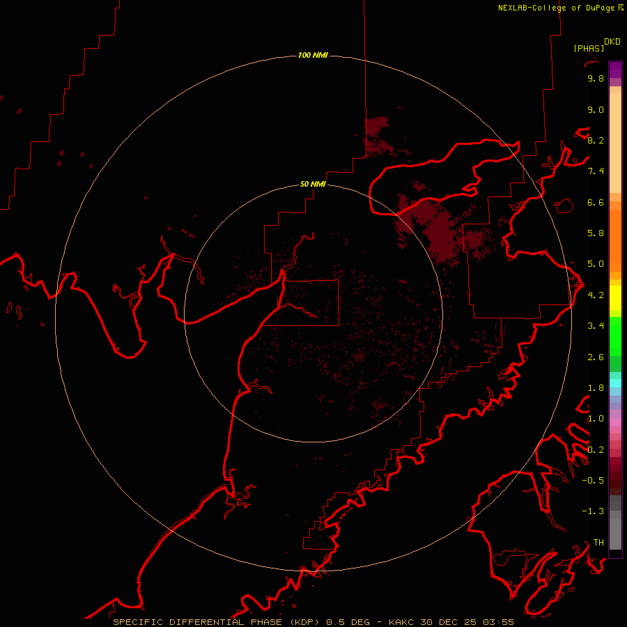
Task: Click the 1.0 scale value
Action: coord(596,419)
